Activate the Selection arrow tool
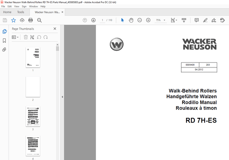 click(123, 20)
